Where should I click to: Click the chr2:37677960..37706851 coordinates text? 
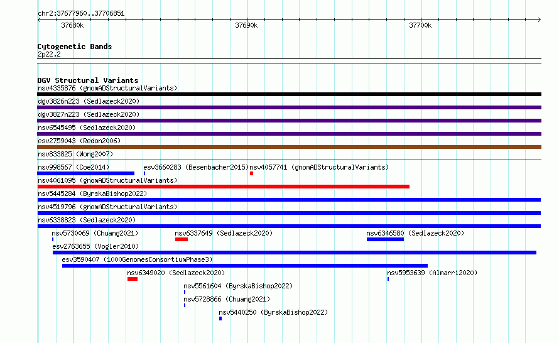point(81,14)
